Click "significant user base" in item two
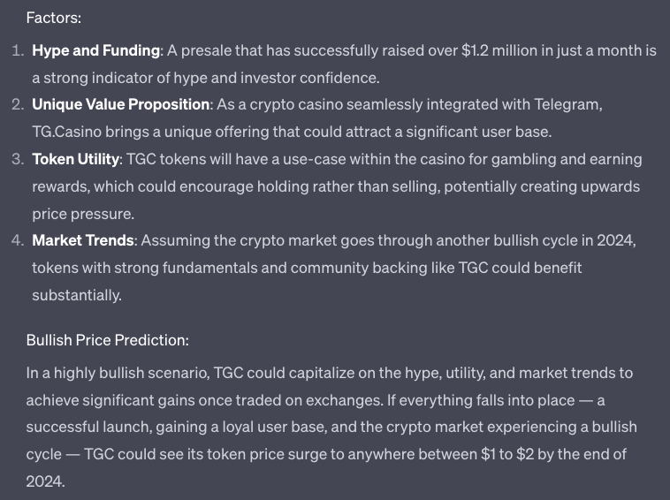This screenshot has width=670, height=500. (474, 133)
